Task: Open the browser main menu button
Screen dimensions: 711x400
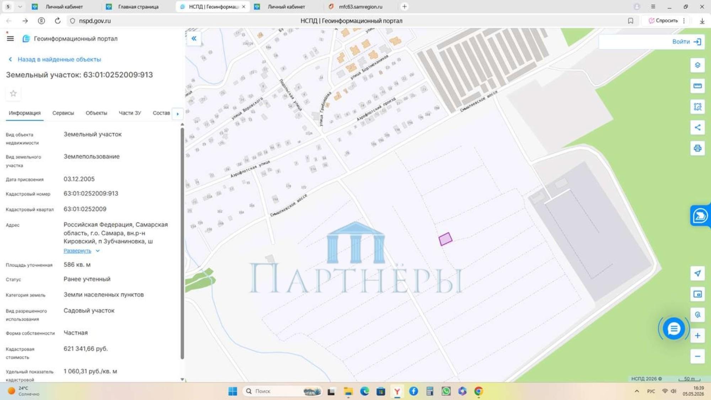Action: coord(653,6)
